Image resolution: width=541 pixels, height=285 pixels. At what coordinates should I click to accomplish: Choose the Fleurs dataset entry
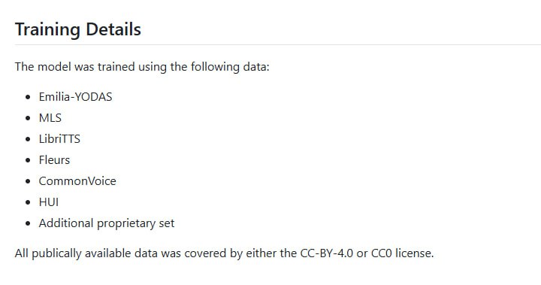54,160
